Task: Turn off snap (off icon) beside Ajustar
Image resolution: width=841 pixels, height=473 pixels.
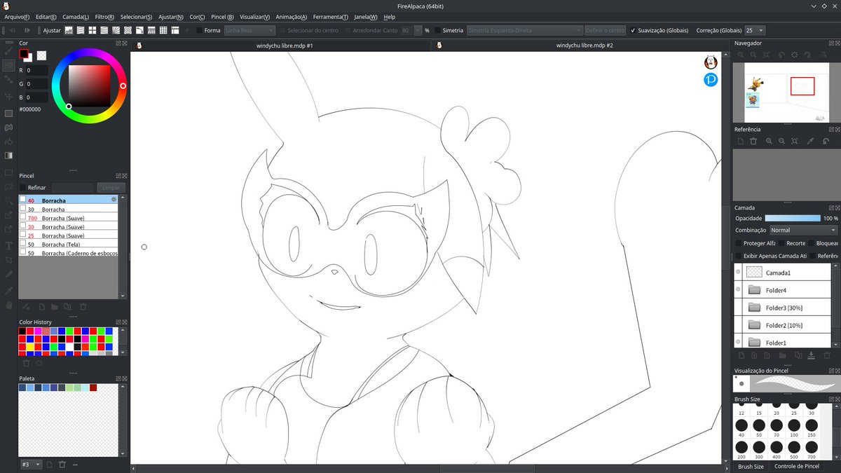Action: point(68,30)
